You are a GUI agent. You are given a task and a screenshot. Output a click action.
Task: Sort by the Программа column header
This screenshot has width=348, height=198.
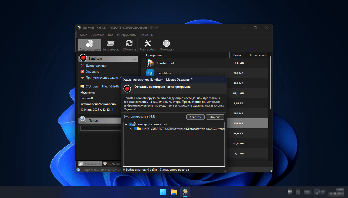[185, 55]
